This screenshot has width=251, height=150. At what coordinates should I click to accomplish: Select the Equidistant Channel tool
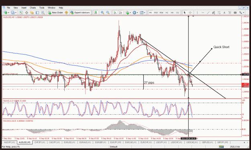214,12
